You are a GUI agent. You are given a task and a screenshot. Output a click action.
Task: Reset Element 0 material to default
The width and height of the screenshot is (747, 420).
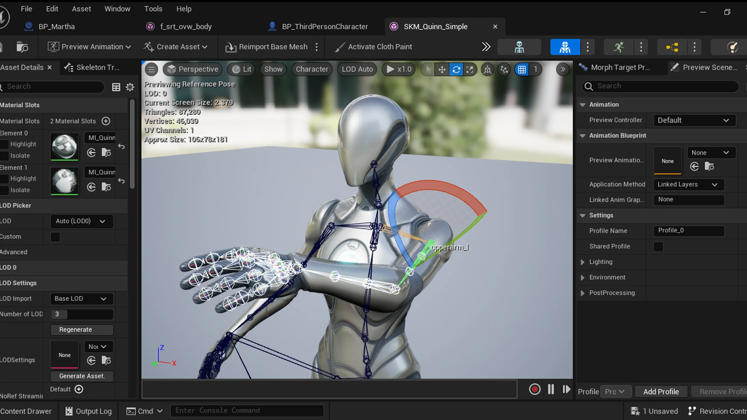click(x=121, y=146)
